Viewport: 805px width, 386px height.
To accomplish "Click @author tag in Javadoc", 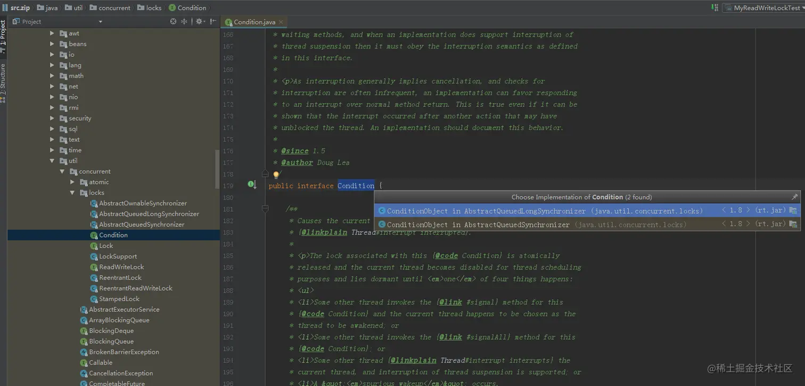I will 297,163.
